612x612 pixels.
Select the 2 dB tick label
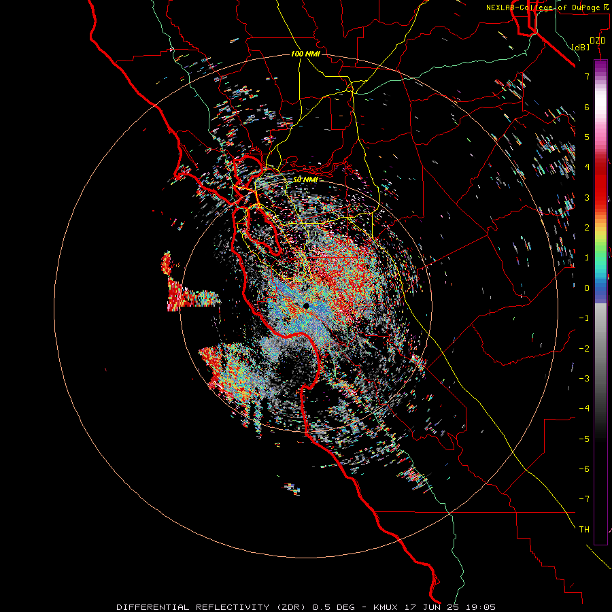point(587,228)
